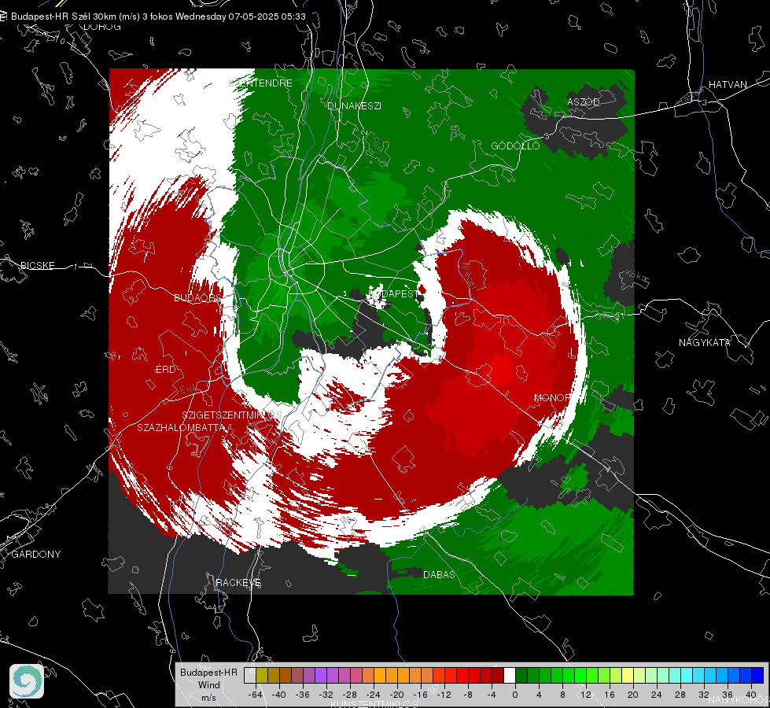Viewport: 770px width, 708px height.
Task: Click the BICSKE town label
Action: tap(38, 266)
